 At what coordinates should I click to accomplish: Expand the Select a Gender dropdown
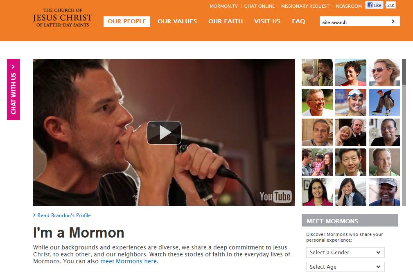pos(345,252)
